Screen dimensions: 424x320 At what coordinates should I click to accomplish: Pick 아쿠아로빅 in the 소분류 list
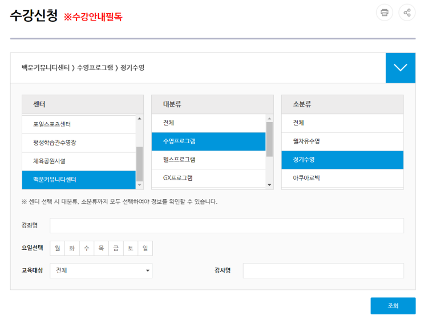coord(342,178)
